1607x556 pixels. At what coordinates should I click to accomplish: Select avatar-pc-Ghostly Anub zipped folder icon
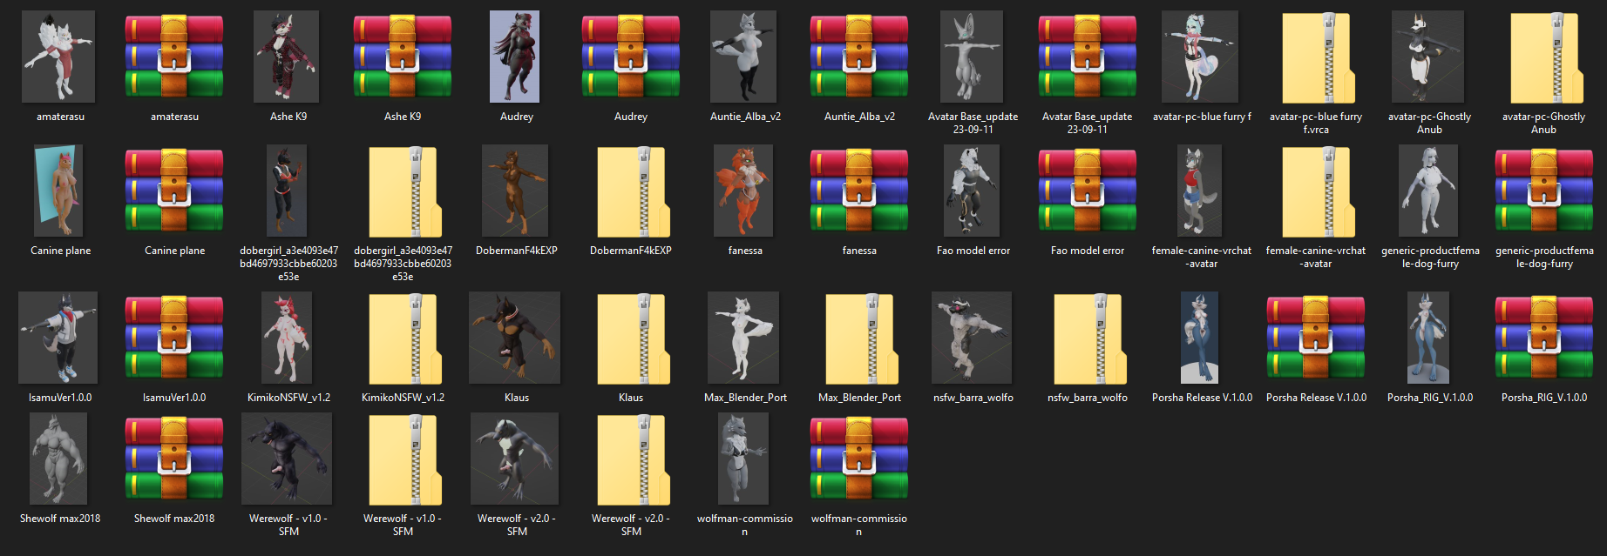coord(1548,57)
